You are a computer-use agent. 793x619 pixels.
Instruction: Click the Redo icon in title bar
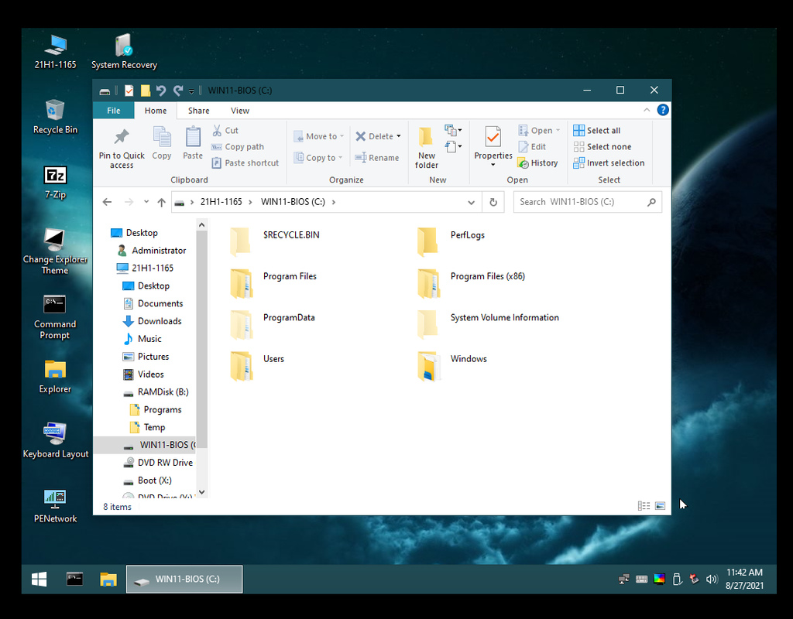tap(177, 91)
